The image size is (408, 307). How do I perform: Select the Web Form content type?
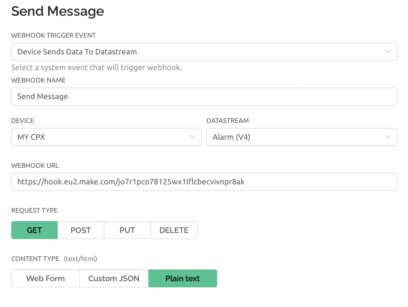(45, 278)
